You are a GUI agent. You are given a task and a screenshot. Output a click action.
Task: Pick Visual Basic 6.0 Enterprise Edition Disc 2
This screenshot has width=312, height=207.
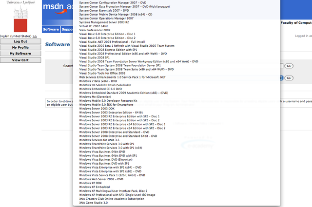pos(107,38)
